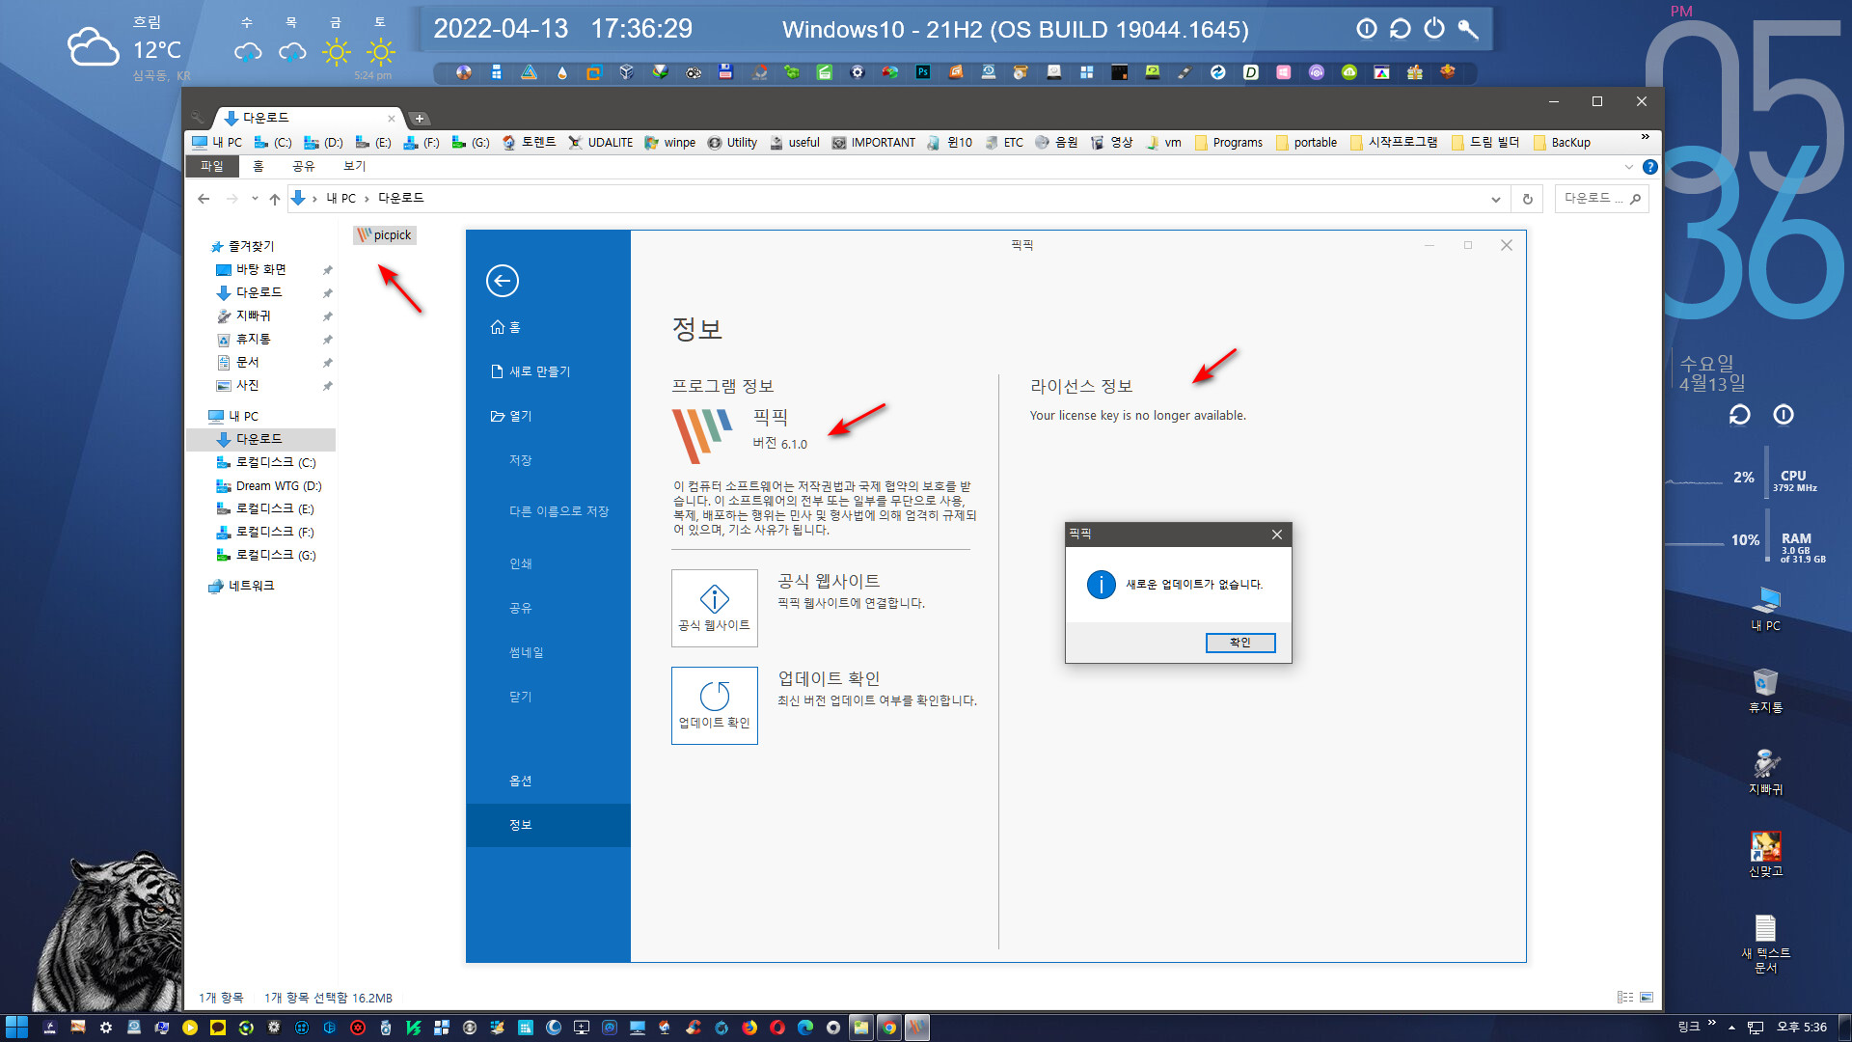Select 사진 in quick access

click(248, 385)
